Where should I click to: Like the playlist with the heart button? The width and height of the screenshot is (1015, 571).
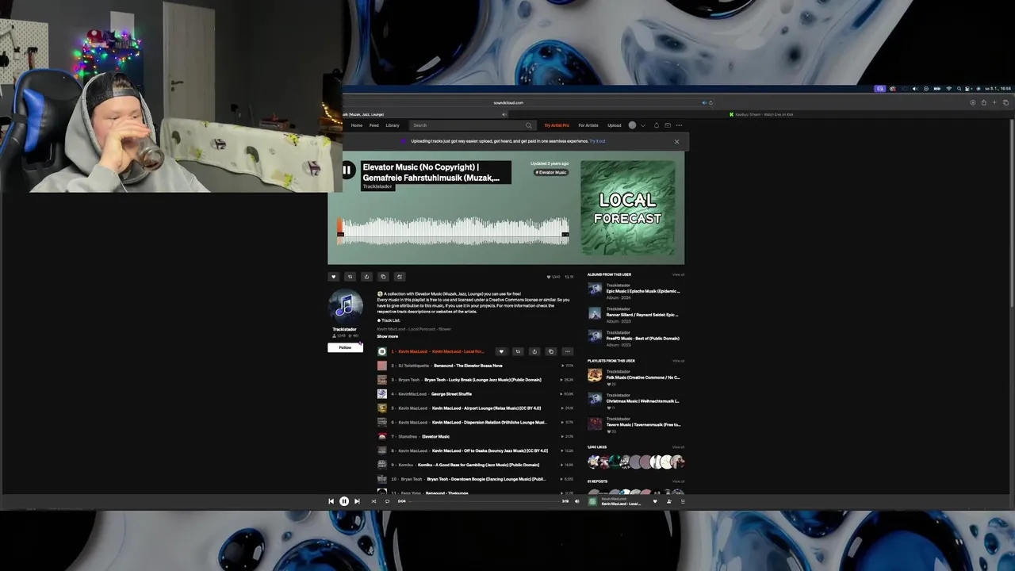(333, 277)
